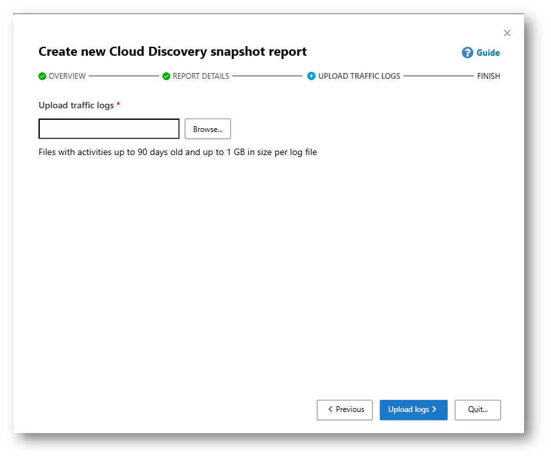
Task: Focus the Upload traffic logs file field
Action: [109, 129]
